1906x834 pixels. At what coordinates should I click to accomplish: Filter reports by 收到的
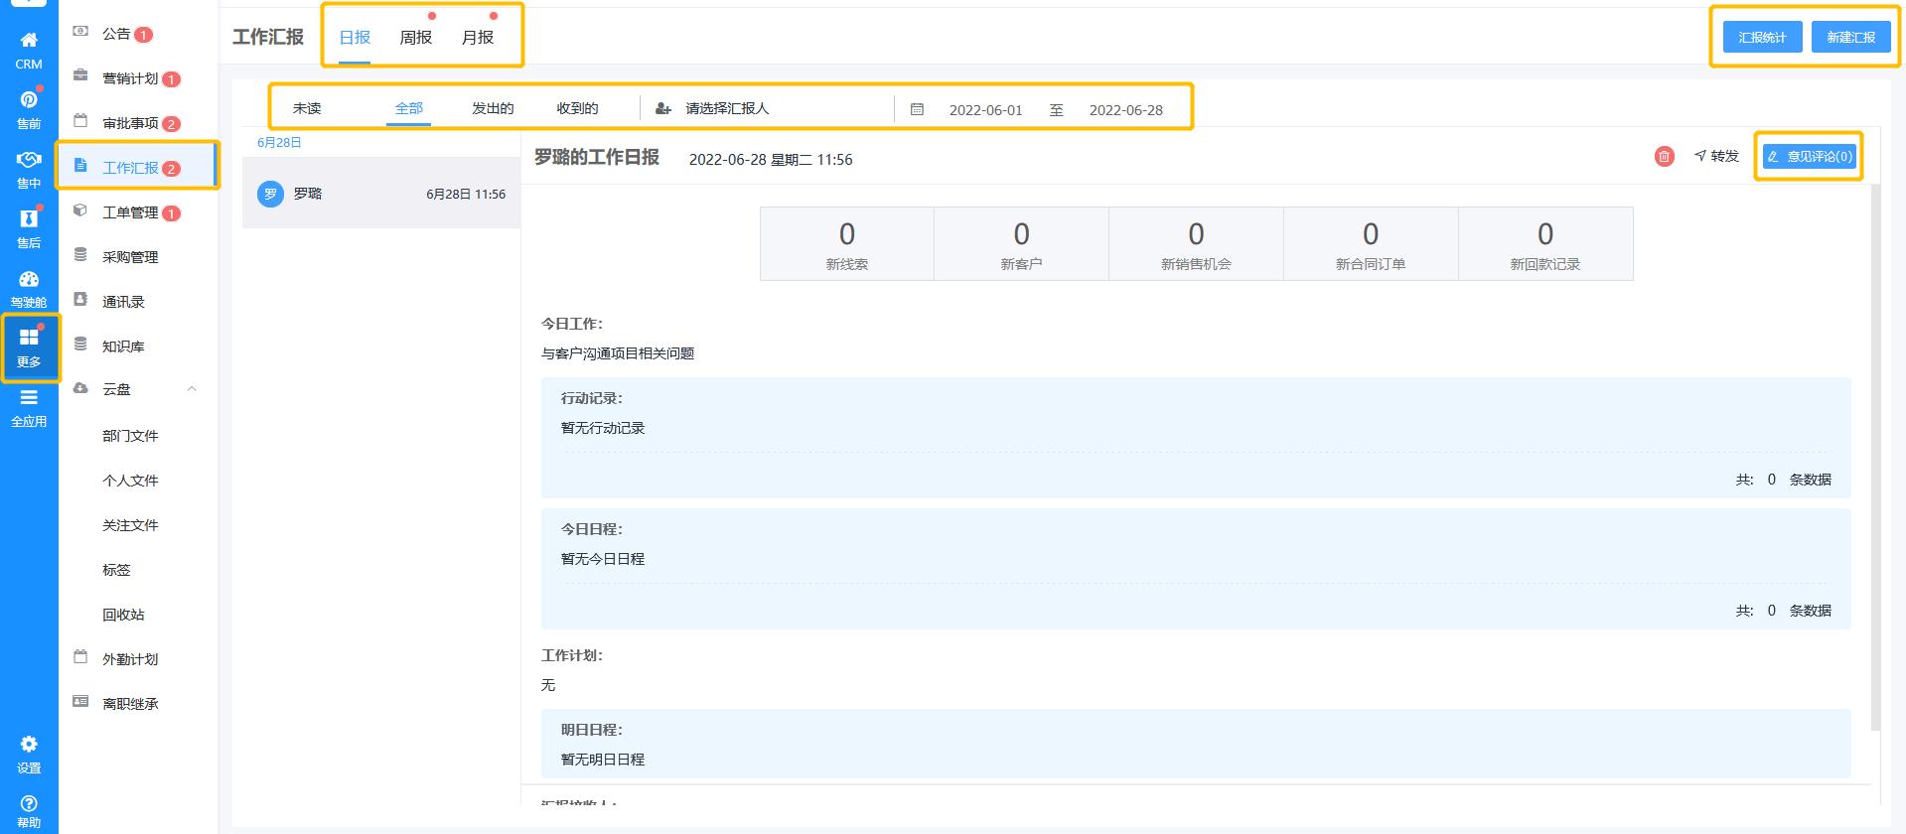coord(577,108)
